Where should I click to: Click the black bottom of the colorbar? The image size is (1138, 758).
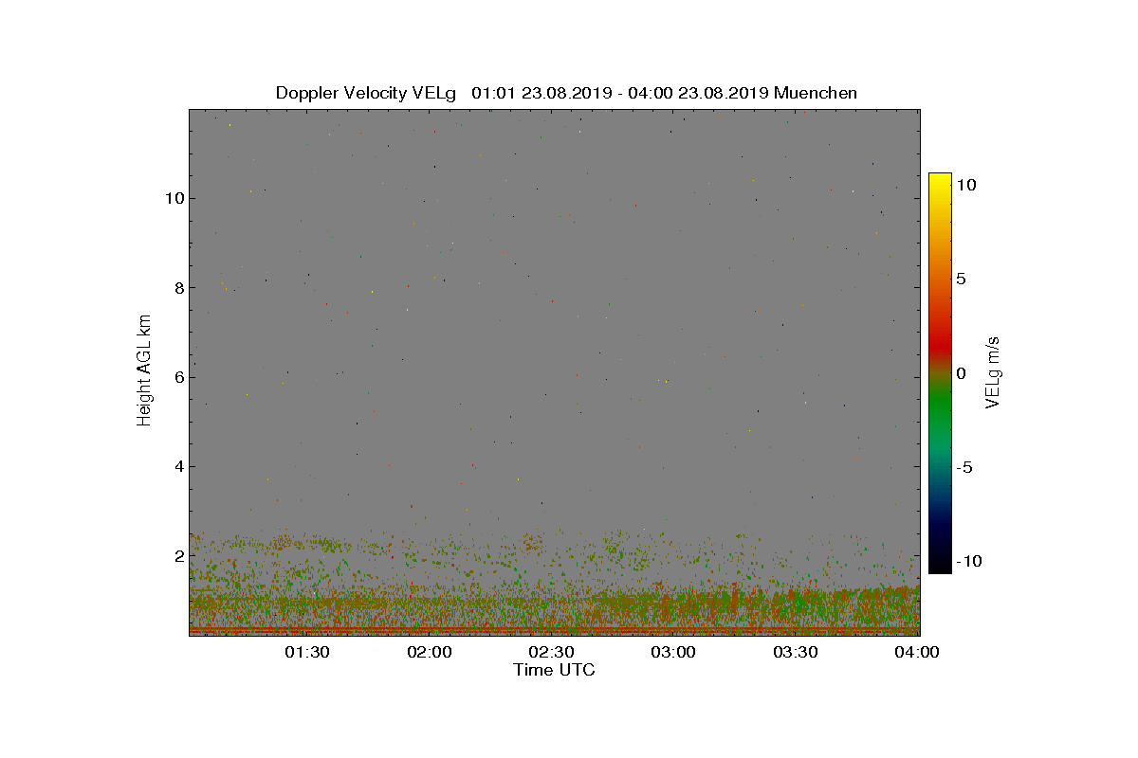pos(940,565)
